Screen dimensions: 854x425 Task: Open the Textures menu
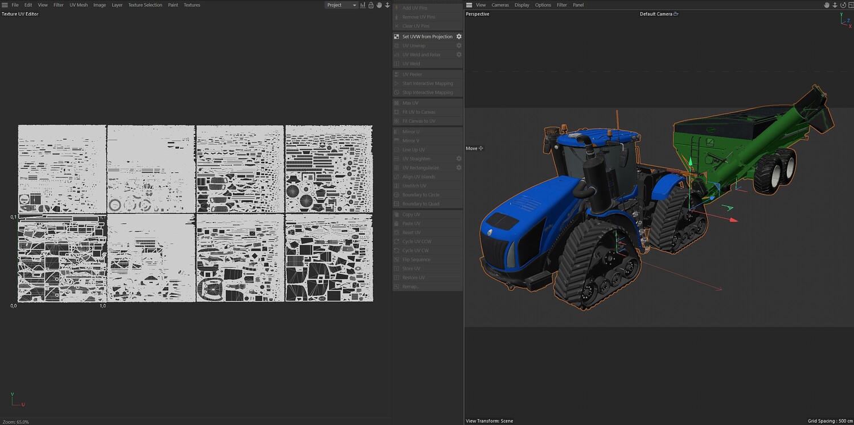(192, 5)
